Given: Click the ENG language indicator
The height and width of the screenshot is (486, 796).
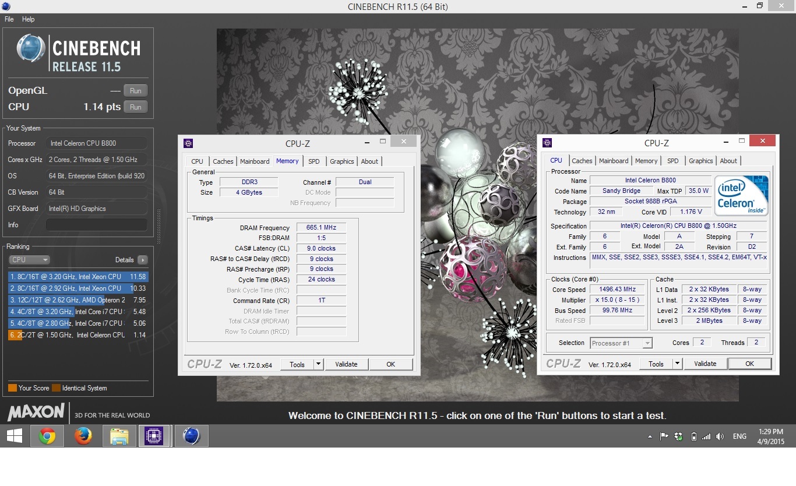Looking at the screenshot, I should coord(739,436).
